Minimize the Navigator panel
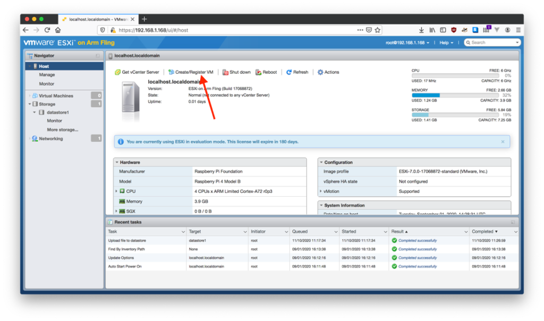The image size is (544, 321). tap(98, 55)
